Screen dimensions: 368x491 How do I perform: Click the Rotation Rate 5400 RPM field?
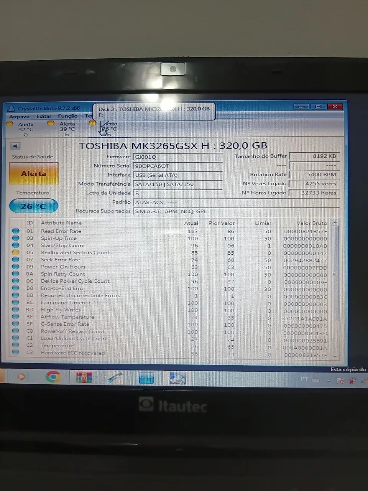[314, 175]
